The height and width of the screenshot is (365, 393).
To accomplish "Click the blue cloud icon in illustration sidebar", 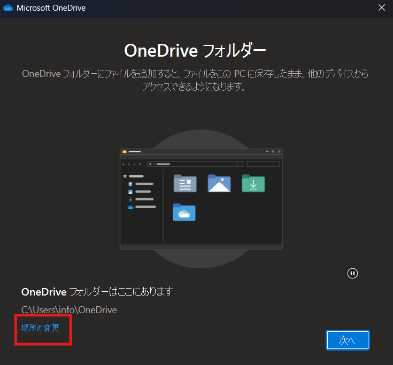I will pos(130,207).
